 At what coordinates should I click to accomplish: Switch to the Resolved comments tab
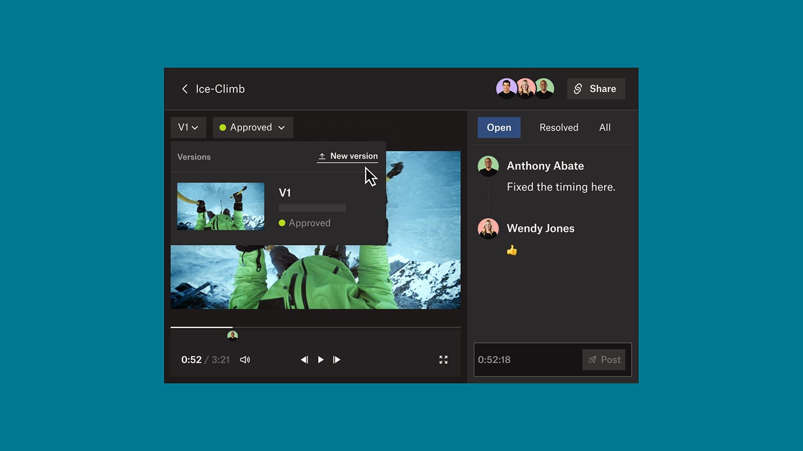559,127
